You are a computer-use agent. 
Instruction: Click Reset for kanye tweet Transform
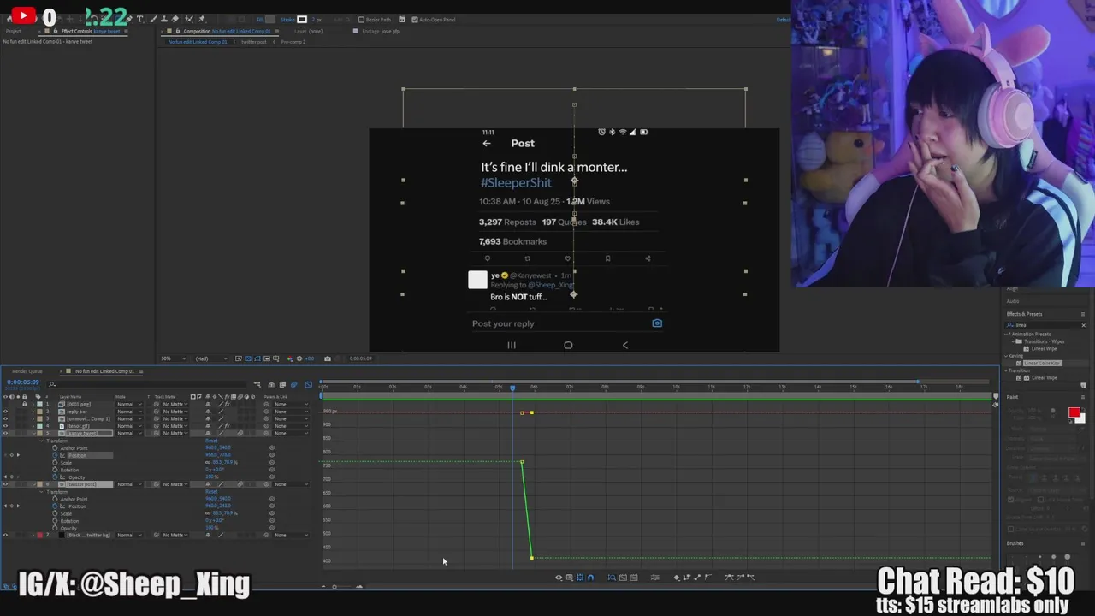point(211,441)
